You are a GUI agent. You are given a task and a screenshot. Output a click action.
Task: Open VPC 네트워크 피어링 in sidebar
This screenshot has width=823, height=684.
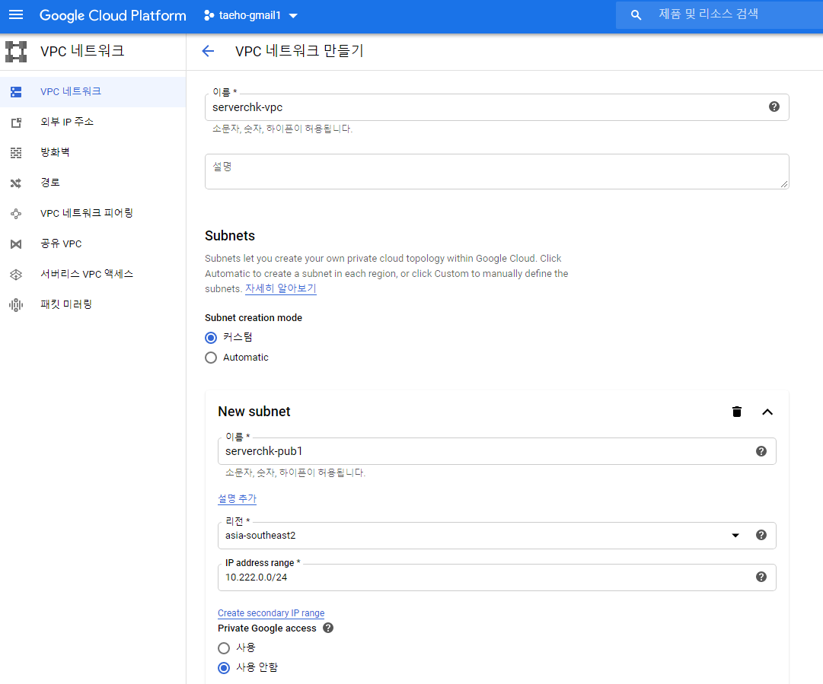tap(93, 214)
